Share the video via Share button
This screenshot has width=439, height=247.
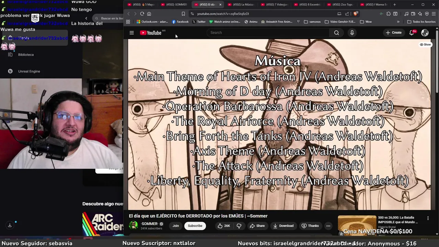pos(257,226)
